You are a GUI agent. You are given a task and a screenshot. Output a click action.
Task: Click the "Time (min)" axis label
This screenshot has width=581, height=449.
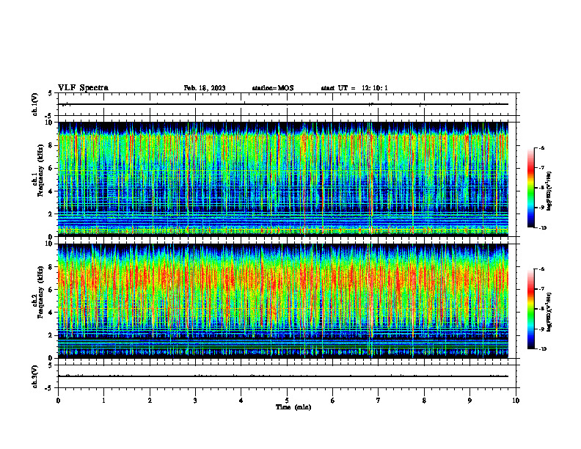[293, 407]
